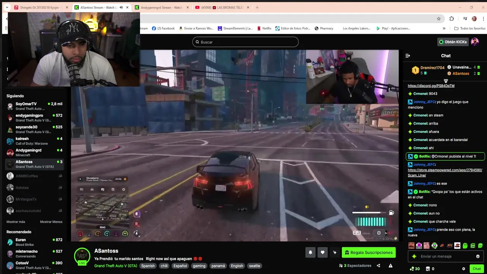Click the heart follow icon below stream
This screenshot has width=487, height=274.
point(323,252)
